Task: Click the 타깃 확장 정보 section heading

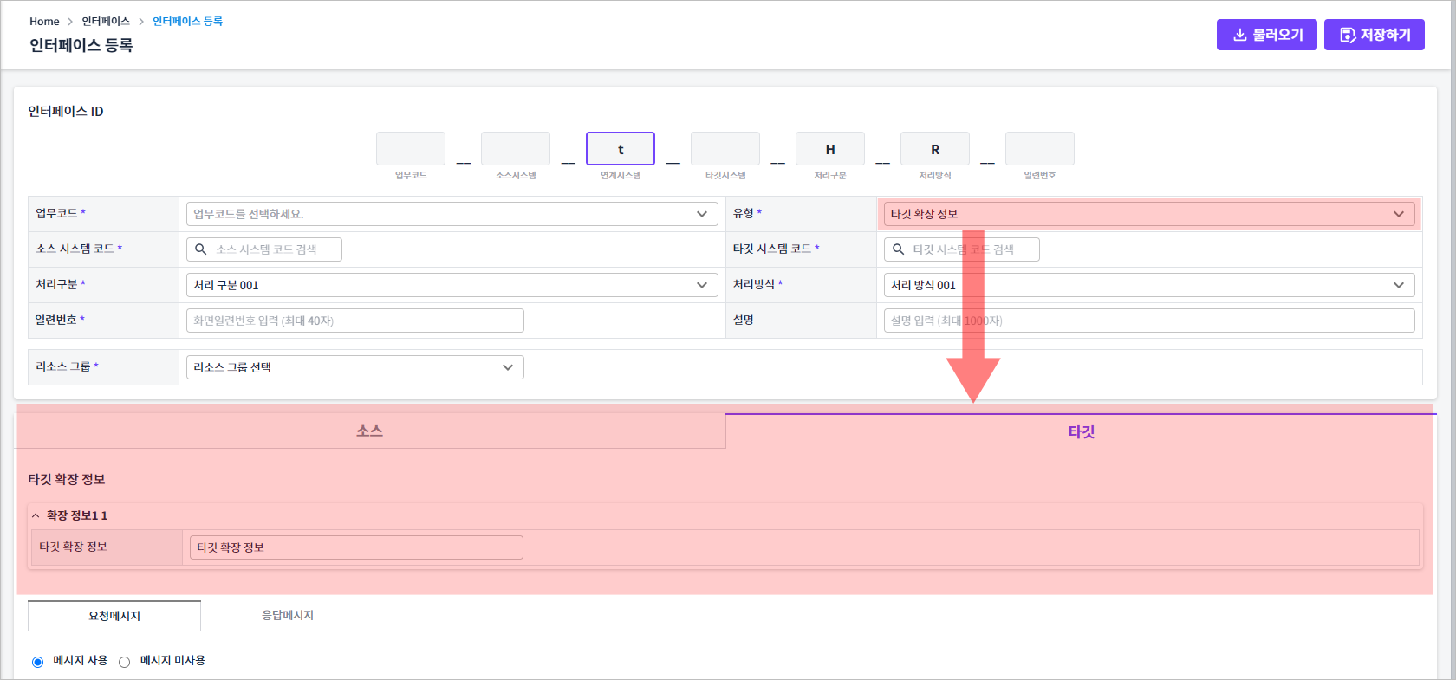Action: point(67,479)
